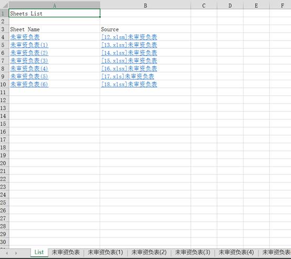
Task: Click the previous sheet navigation arrow
Action: [x=7, y=253]
